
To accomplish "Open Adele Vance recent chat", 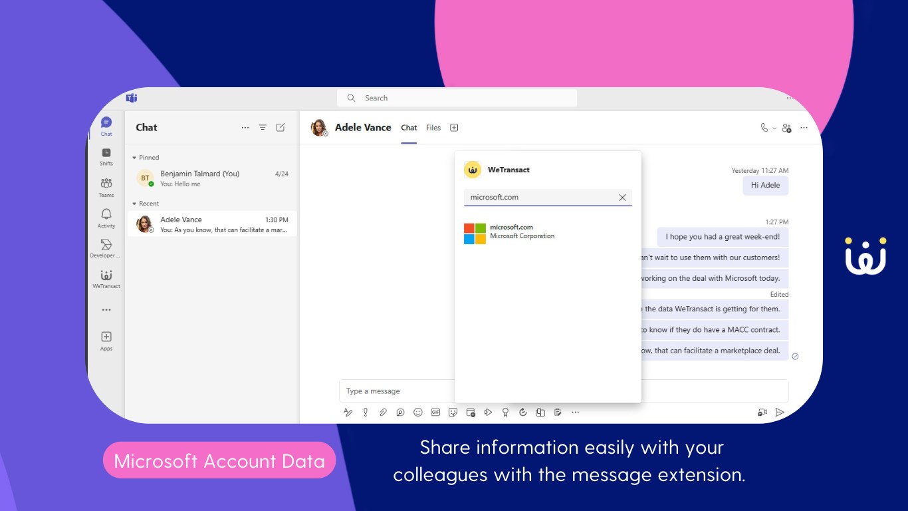I will click(212, 224).
